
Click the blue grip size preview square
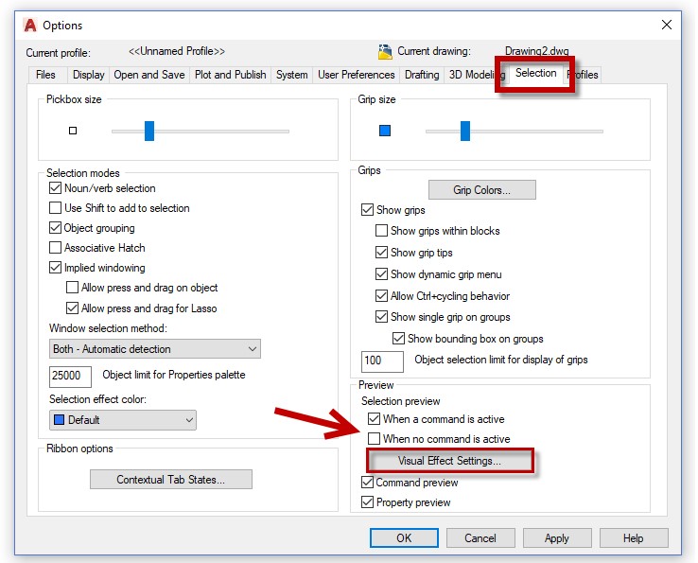click(385, 131)
